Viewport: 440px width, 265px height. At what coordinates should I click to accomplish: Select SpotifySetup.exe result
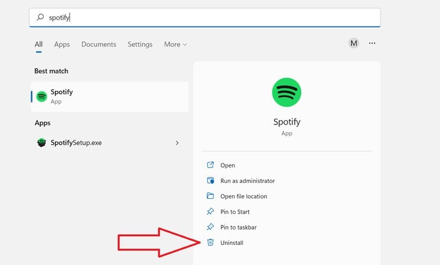tap(109, 143)
